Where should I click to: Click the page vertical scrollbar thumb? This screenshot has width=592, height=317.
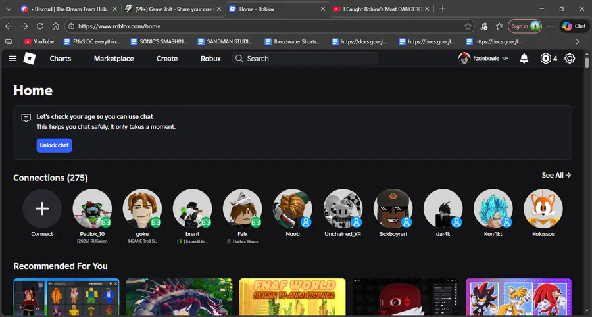click(587, 62)
